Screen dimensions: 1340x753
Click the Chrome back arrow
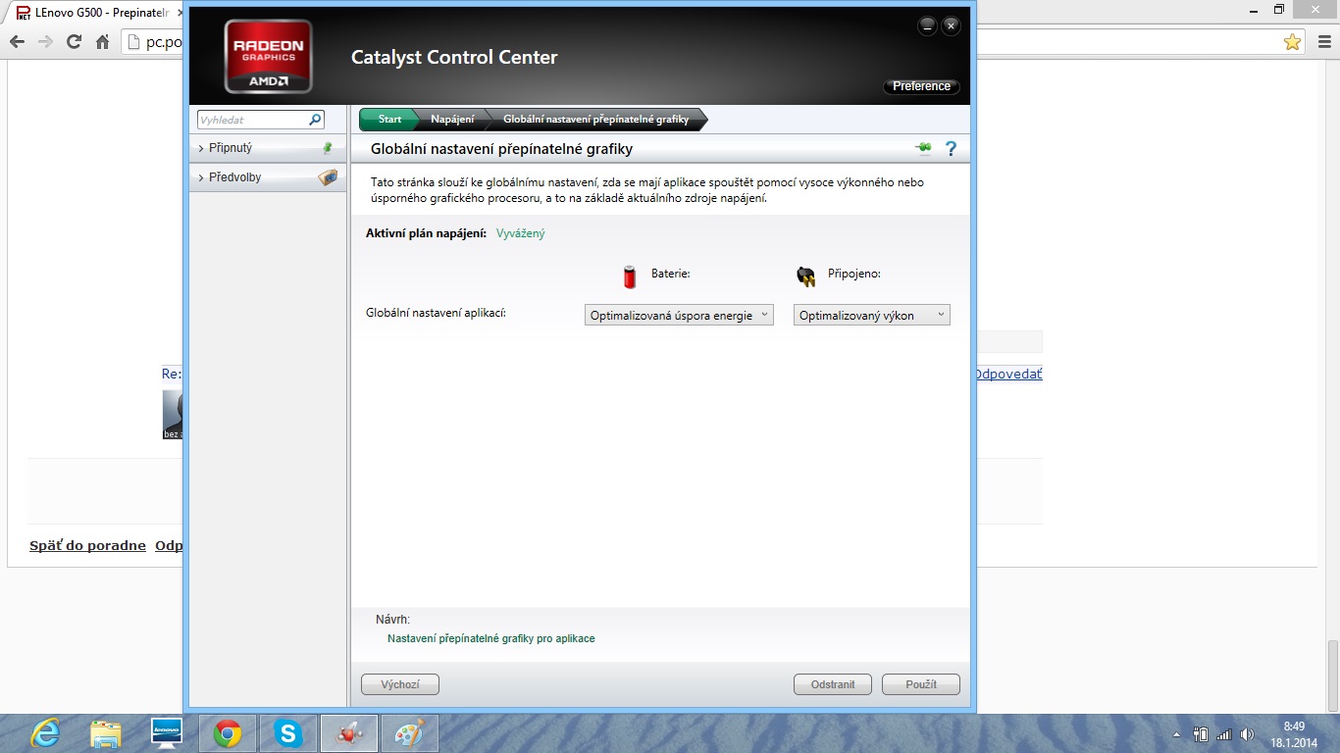[17, 41]
